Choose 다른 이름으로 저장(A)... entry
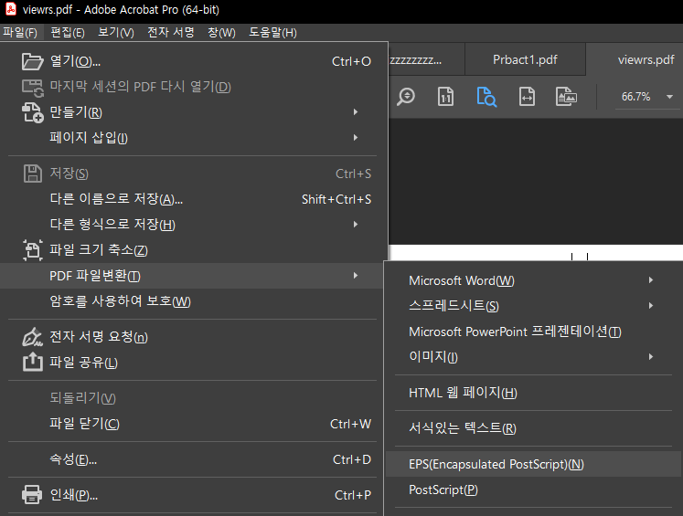 pos(194,199)
